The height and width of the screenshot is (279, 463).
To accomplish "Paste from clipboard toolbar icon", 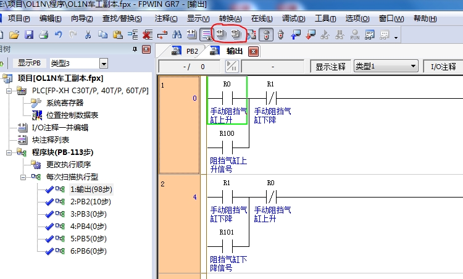I will (117, 35).
